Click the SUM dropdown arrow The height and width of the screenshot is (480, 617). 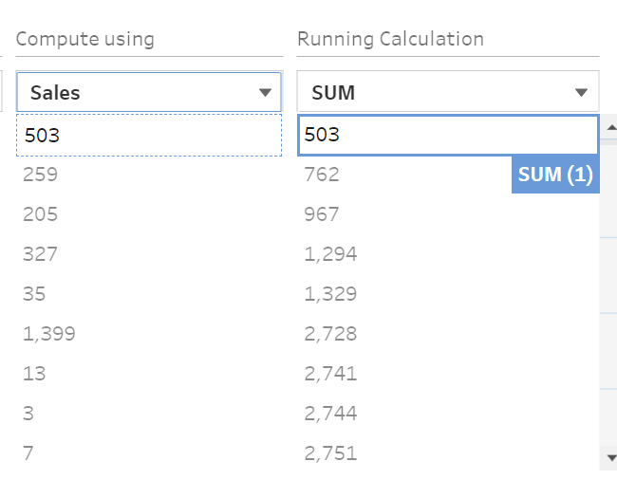point(581,92)
